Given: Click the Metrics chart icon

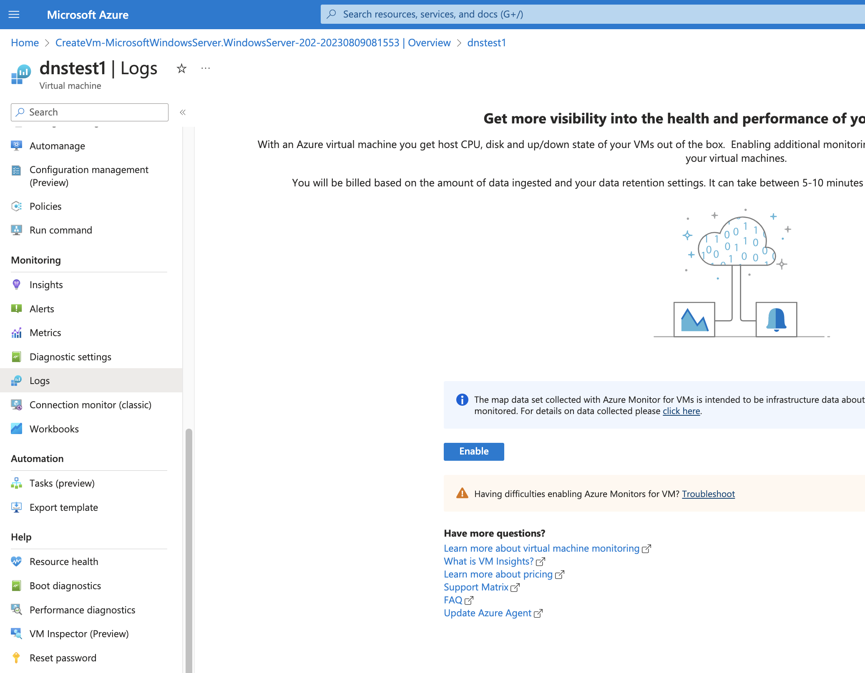Looking at the screenshot, I should (16, 332).
